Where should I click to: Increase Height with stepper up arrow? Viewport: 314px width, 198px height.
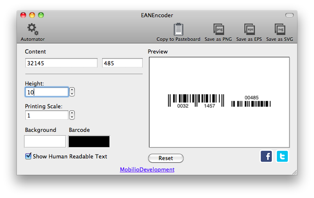pos(72,90)
